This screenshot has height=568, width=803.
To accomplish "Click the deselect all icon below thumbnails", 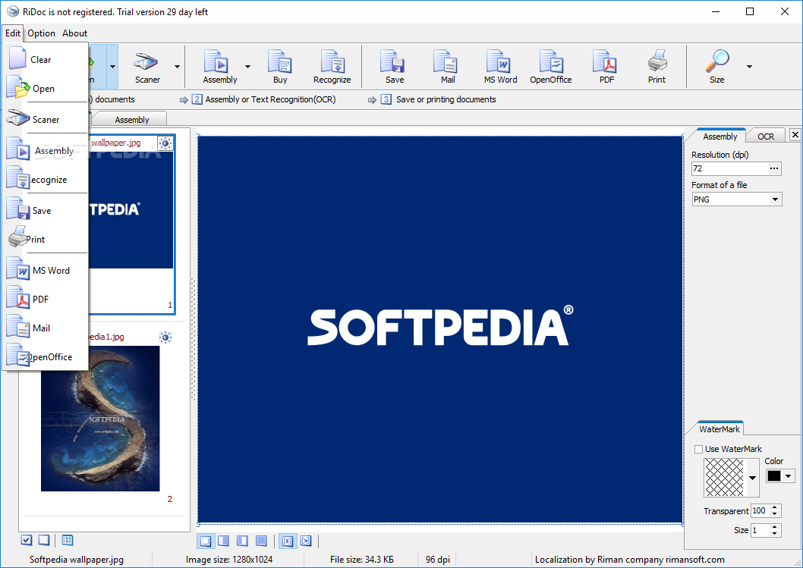I will point(44,540).
